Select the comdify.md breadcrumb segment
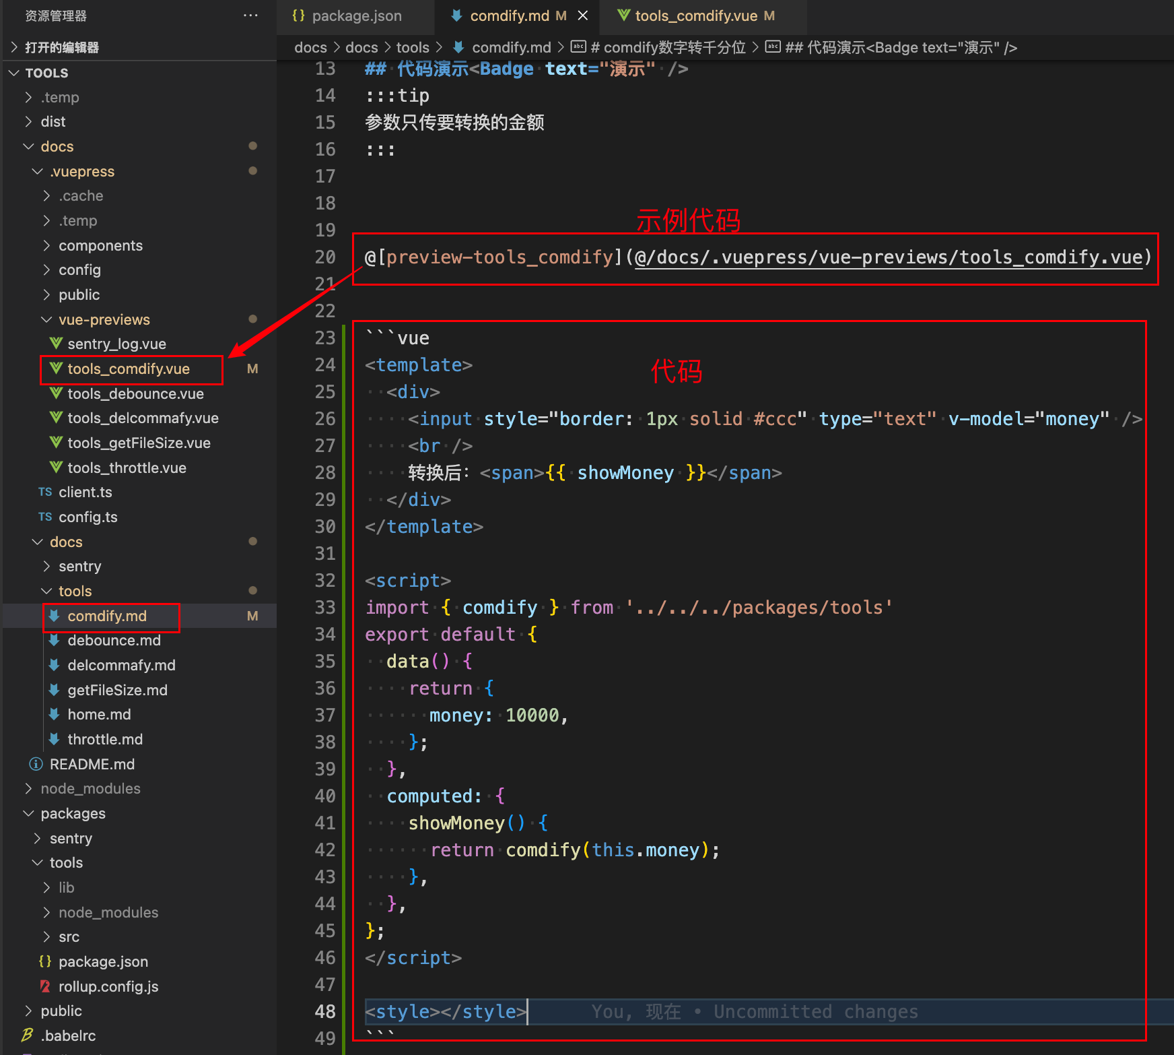 pos(511,47)
